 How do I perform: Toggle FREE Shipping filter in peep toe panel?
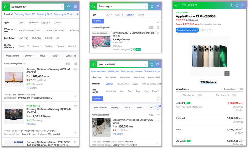100,107
